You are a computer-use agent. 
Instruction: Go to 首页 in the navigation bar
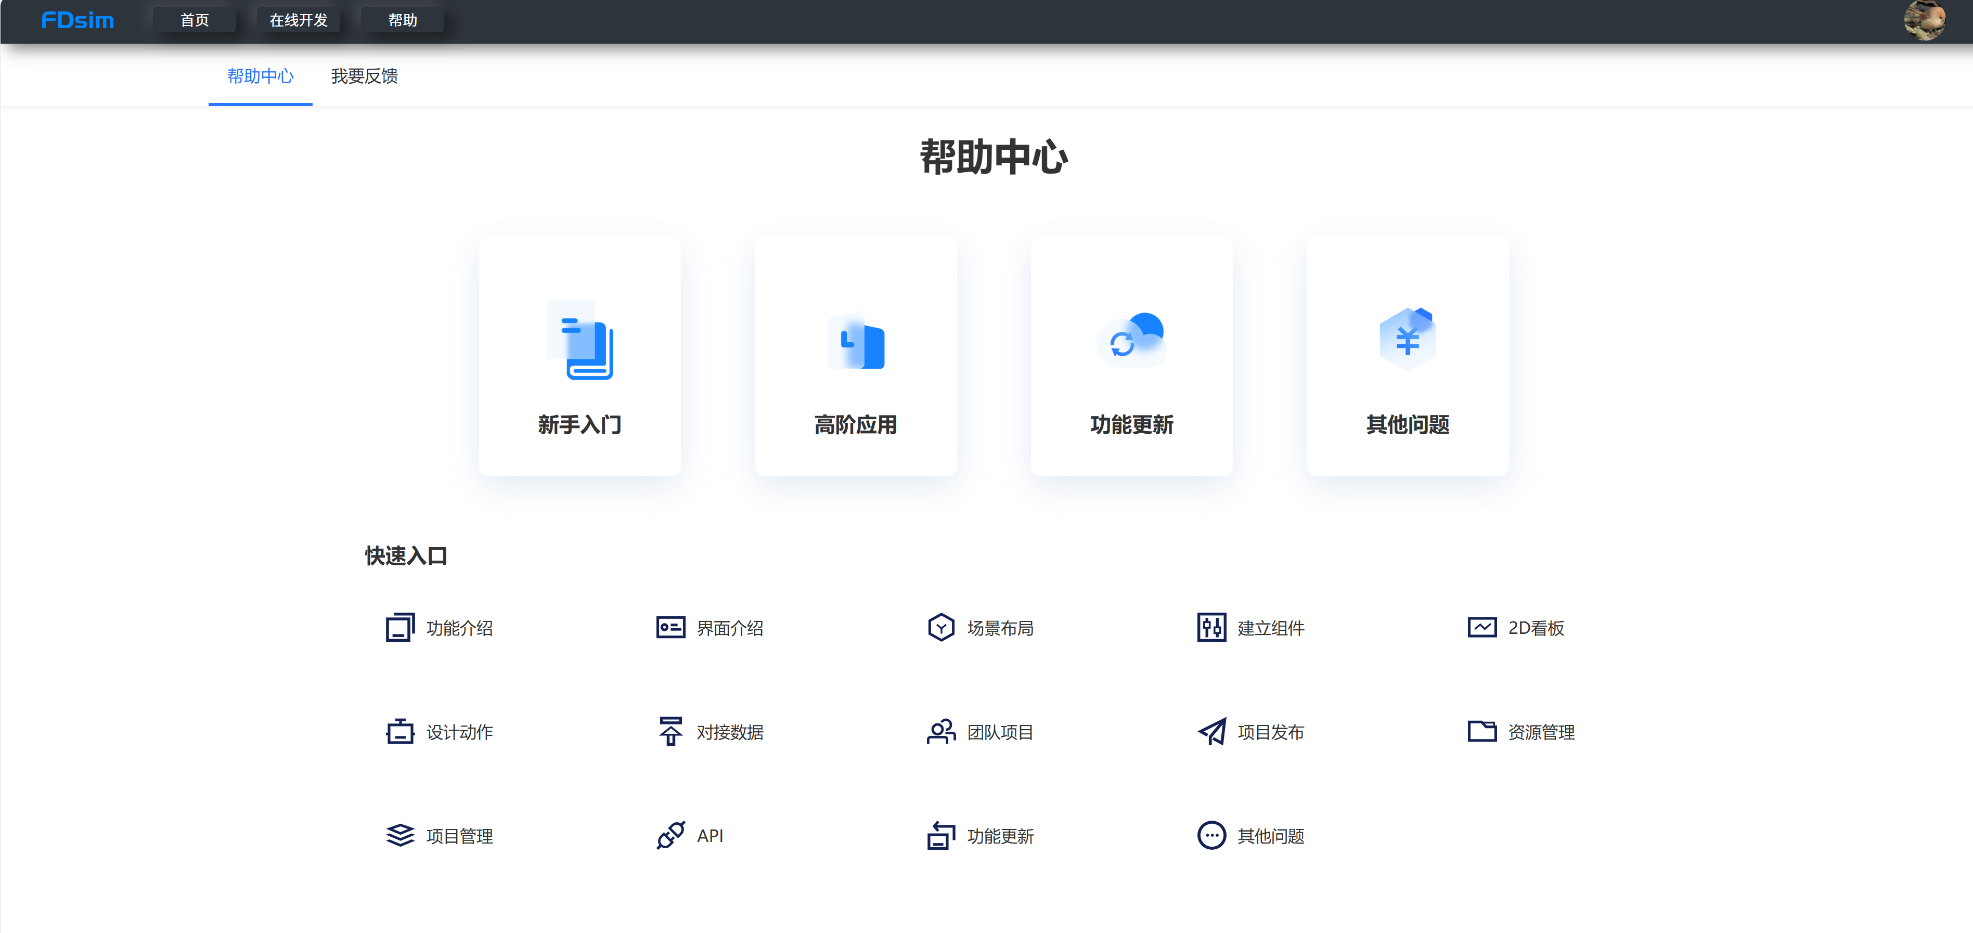point(195,20)
